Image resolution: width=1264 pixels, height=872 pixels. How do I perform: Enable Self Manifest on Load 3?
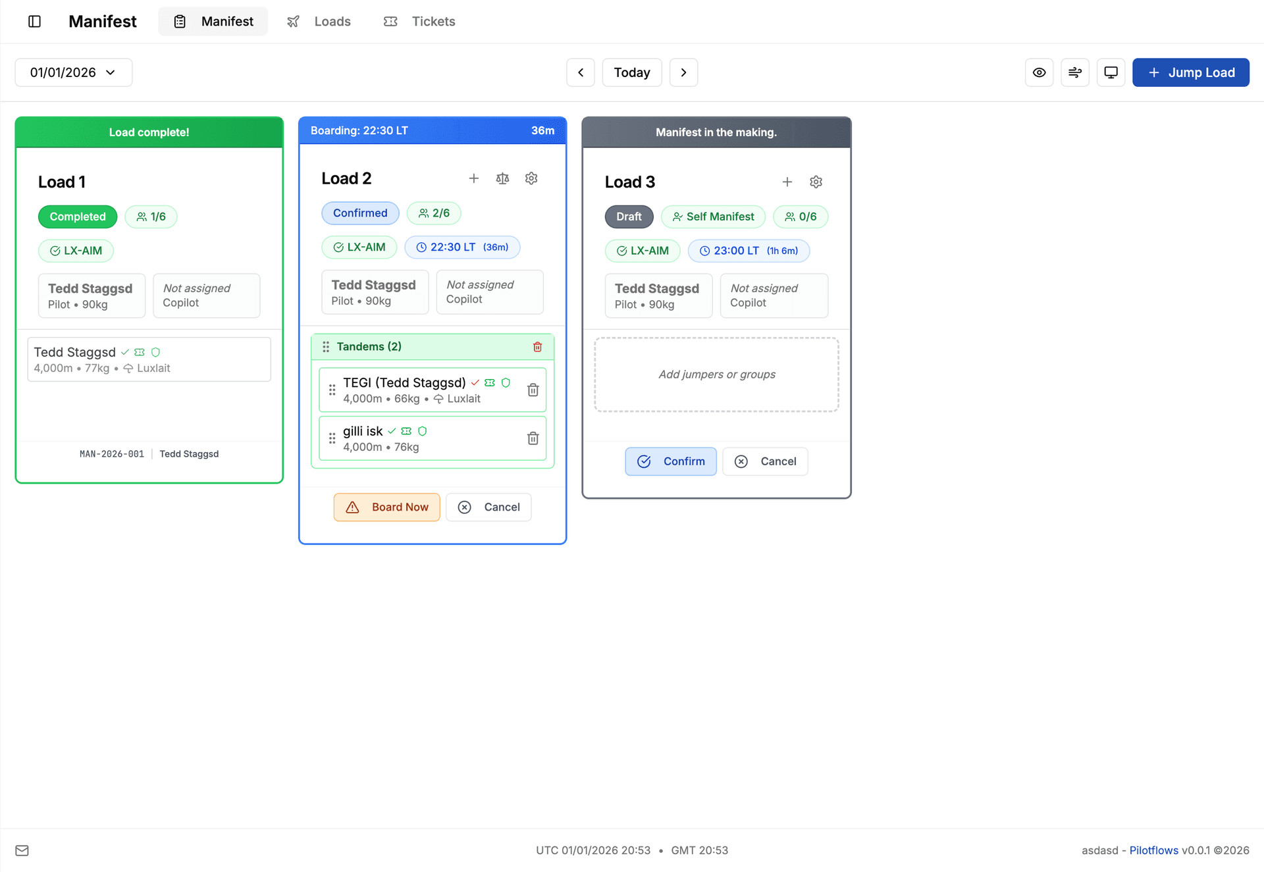click(713, 217)
